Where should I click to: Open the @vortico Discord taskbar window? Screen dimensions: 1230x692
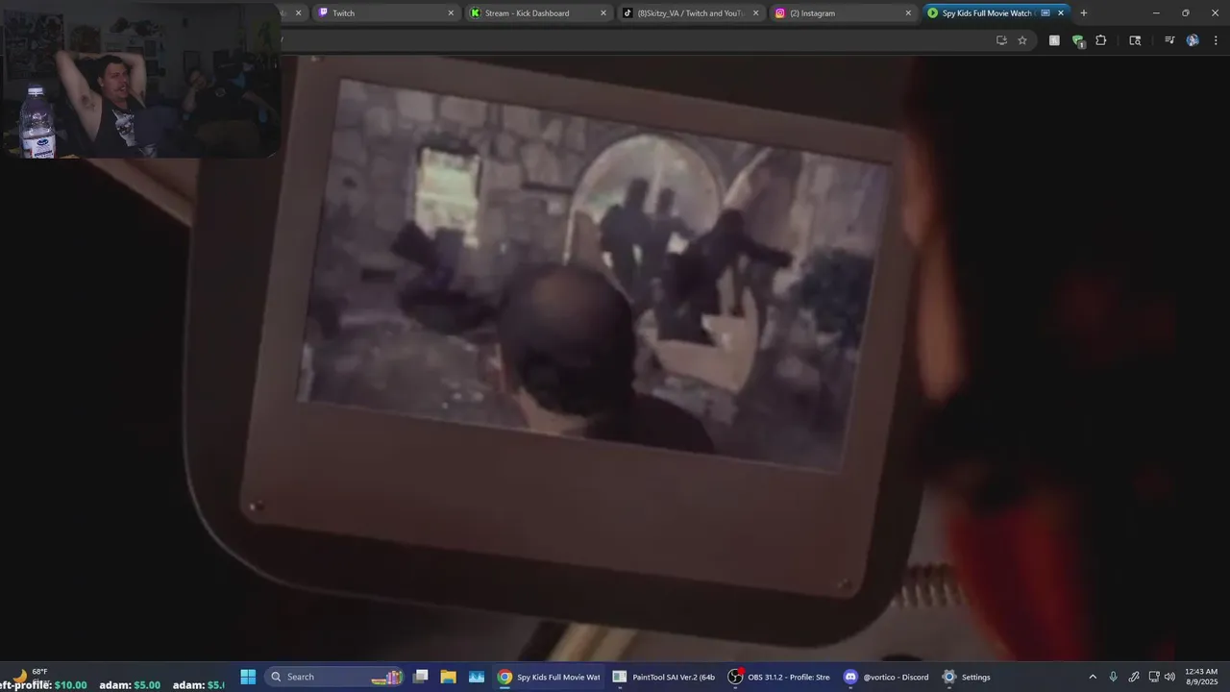(x=887, y=677)
